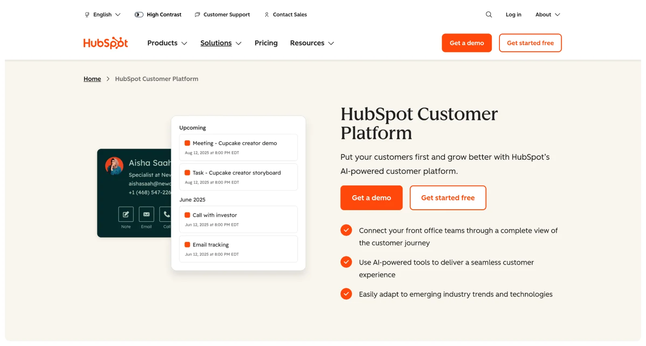Click the Email icon on contact card

[x=147, y=214]
